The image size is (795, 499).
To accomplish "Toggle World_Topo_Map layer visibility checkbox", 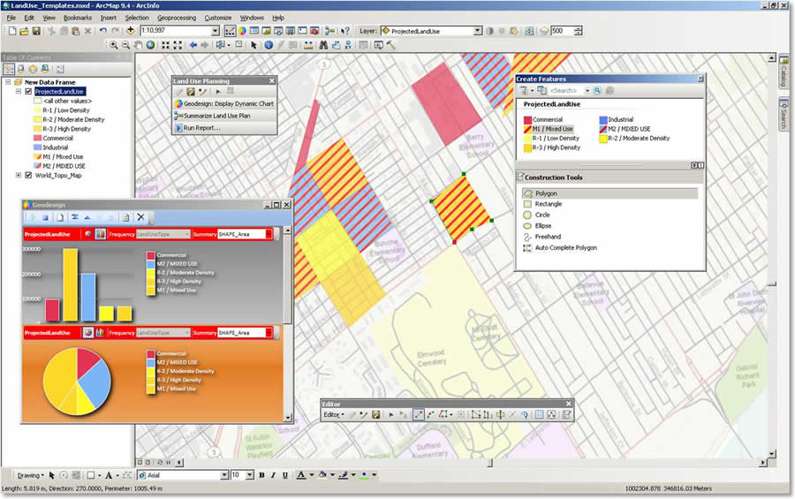I will pyautogui.click(x=28, y=175).
